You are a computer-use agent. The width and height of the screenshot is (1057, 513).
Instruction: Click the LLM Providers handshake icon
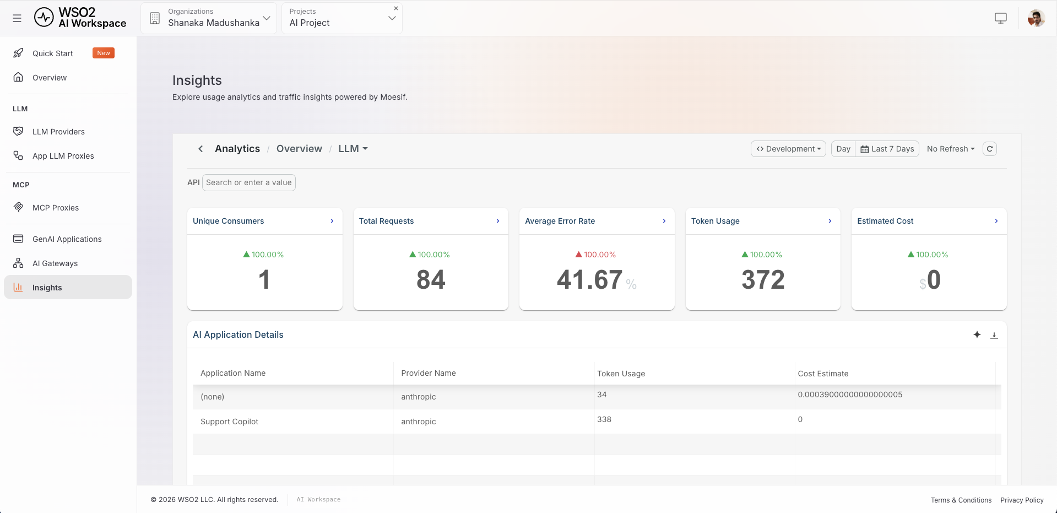coord(18,131)
